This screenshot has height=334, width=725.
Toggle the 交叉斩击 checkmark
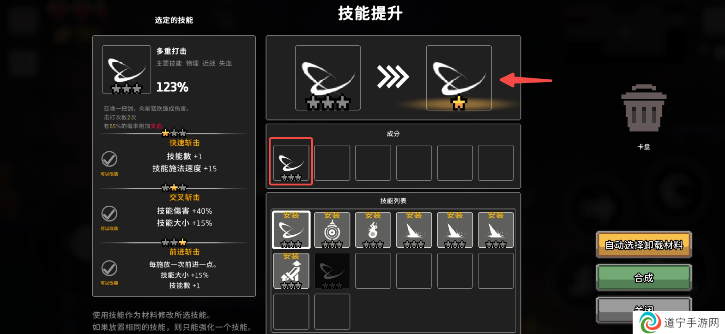(109, 214)
